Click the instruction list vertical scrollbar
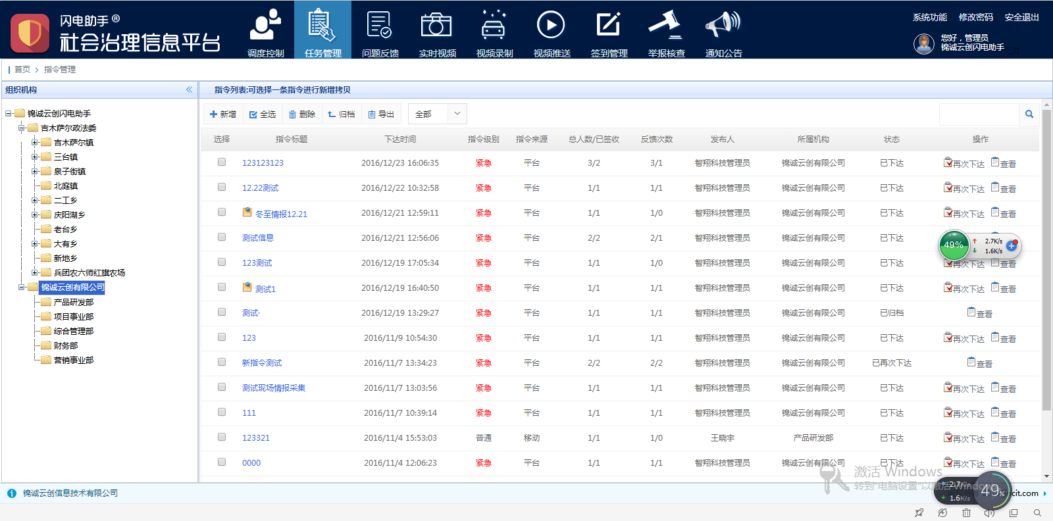Screen dimensions: 1053x521 (1046, 263)
